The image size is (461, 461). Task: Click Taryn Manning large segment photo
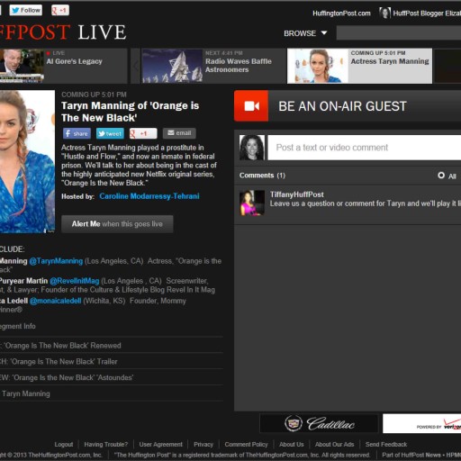click(x=27, y=161)
